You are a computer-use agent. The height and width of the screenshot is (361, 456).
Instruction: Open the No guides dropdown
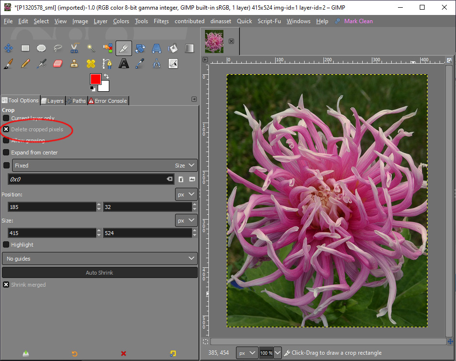point(100,259)
